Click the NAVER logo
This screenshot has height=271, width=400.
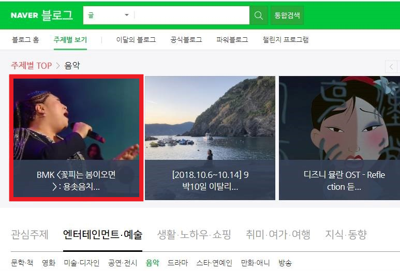coord(24,16)
